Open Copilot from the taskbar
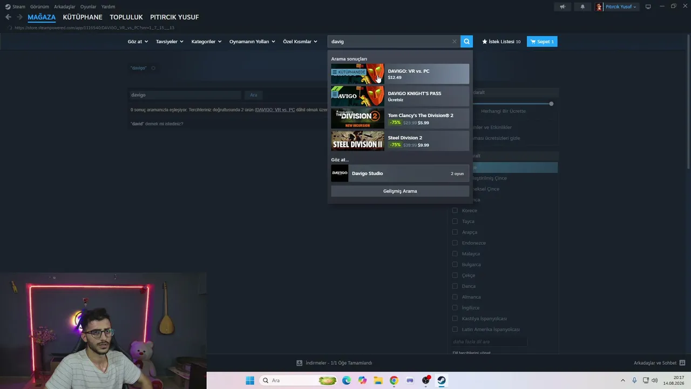The image size is (691, 389). (x=362, y=380)
